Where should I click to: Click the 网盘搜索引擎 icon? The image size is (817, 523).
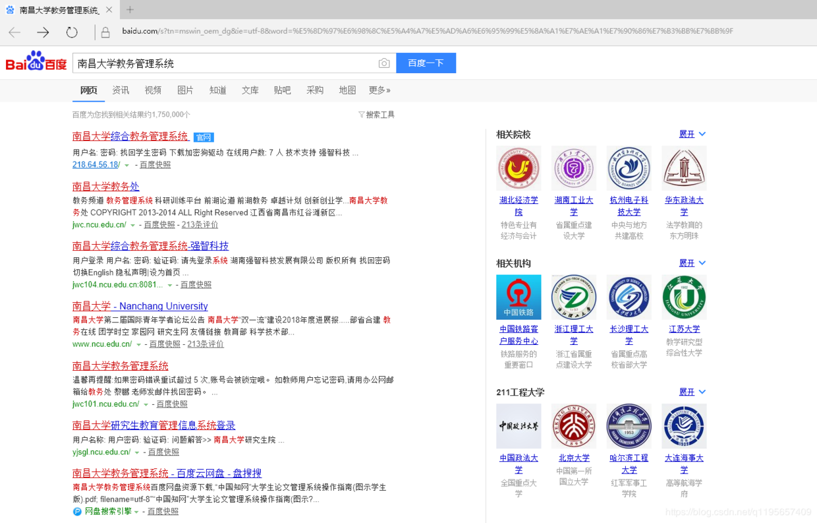click(76, 510)
